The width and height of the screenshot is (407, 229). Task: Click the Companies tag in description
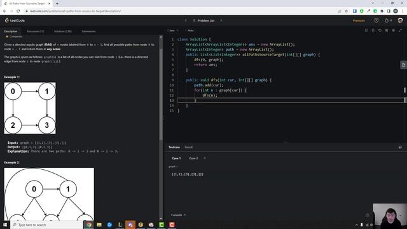point(14,37)
